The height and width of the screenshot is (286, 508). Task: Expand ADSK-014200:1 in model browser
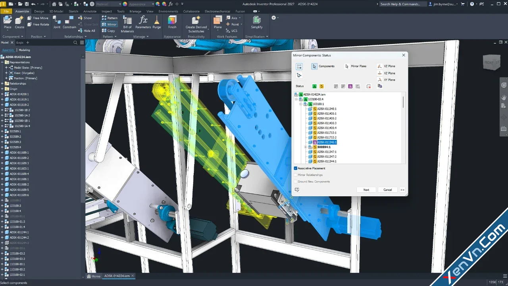pyautogui.click(x=2, y=94)
